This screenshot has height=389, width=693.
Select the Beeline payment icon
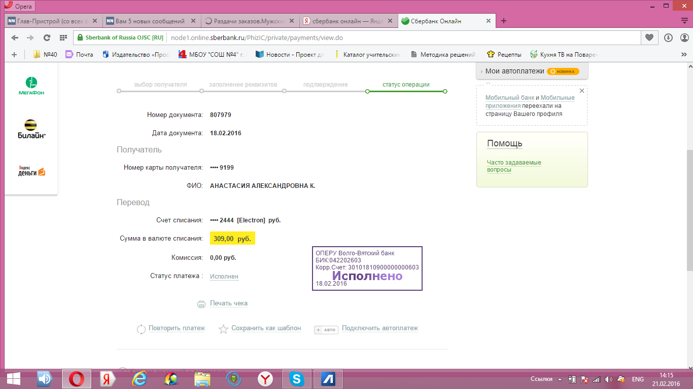(x=31, y=129)
